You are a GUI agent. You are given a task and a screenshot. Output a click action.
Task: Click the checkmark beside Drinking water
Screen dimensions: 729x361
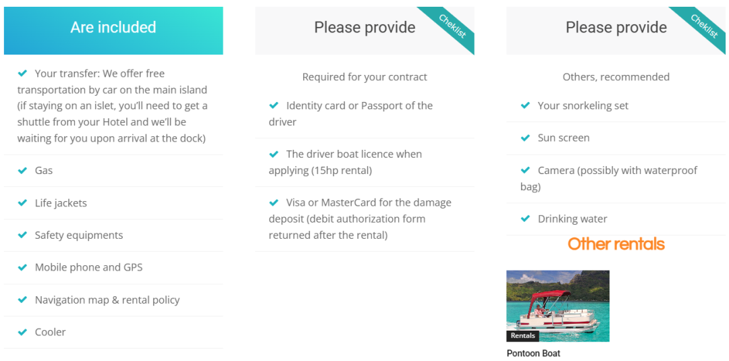pyautogui.click(x=525, y=219)
